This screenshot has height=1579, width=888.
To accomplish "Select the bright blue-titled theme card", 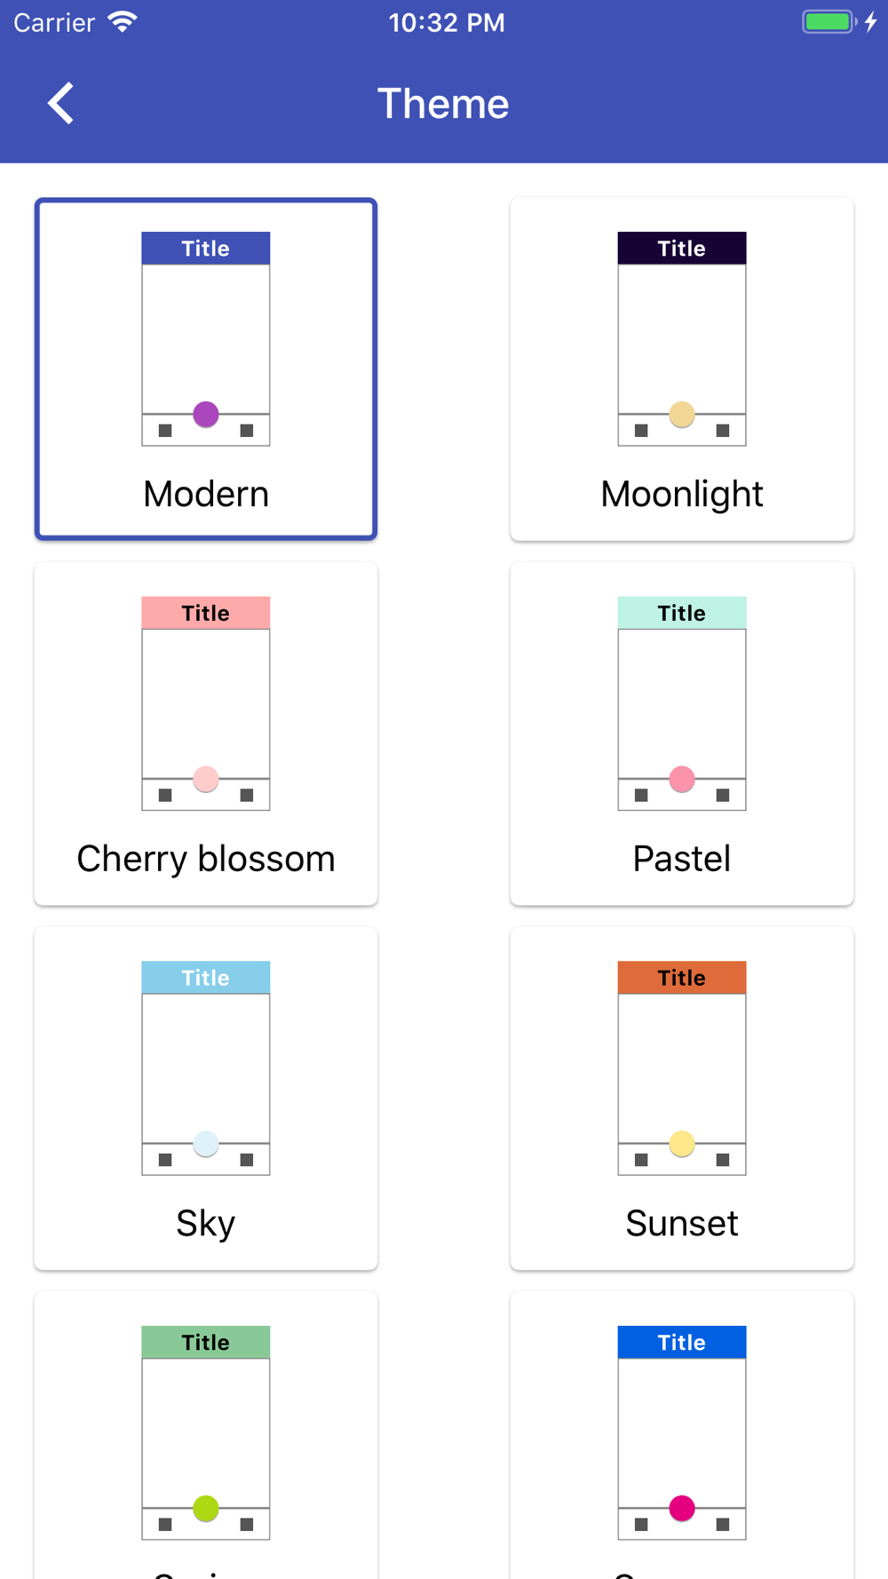I will coord(682,1435).
